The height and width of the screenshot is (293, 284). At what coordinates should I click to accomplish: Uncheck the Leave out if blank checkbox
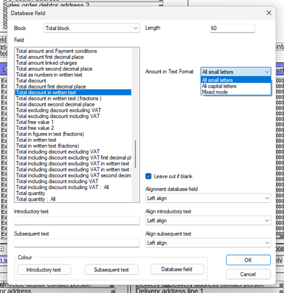click(x=149, y=176)
